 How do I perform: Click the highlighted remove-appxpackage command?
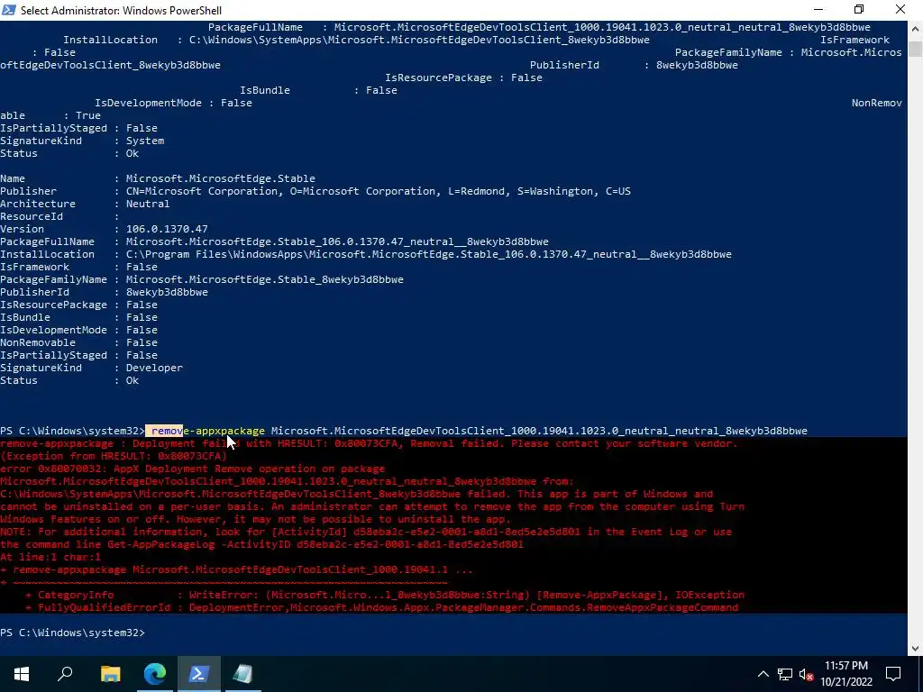(208, 431)
